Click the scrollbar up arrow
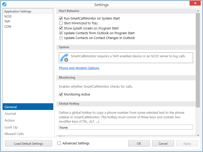Viewport: 203px width, 152px height. point(198,11)
